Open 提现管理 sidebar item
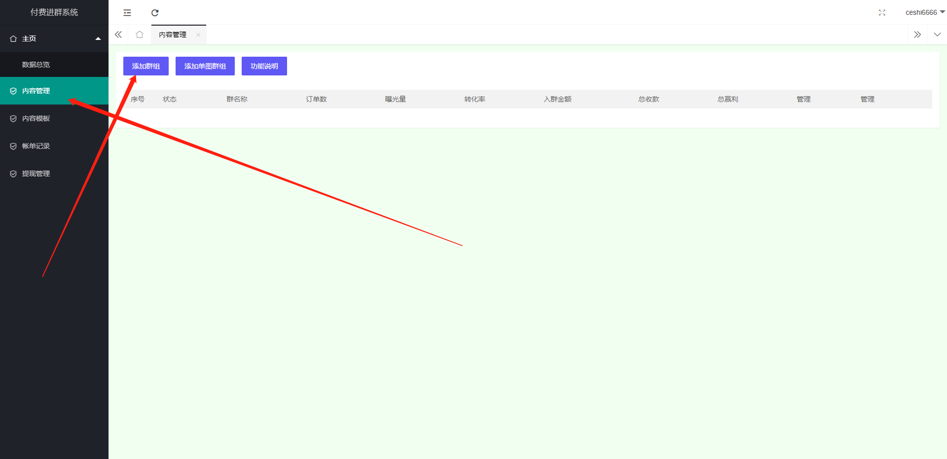This screenshot has height=459, width=947. 36,174
